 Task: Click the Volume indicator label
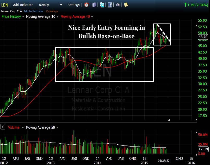click(x=14, y=127)
